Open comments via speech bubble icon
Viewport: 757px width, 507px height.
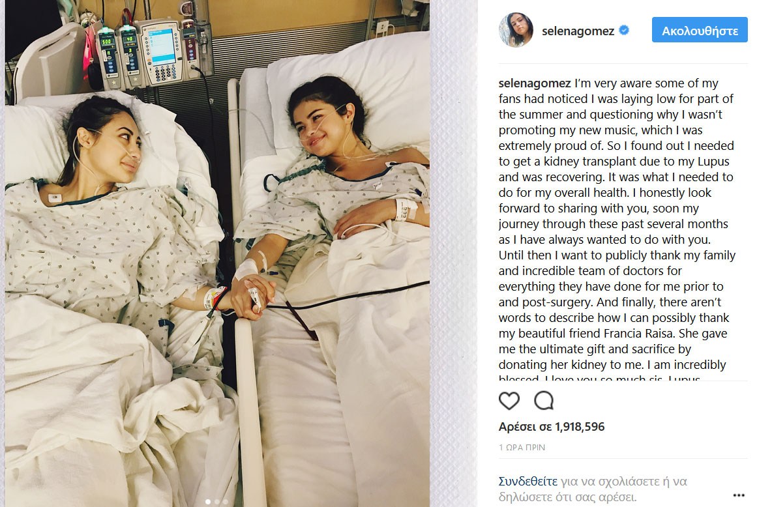click(544, 400)
